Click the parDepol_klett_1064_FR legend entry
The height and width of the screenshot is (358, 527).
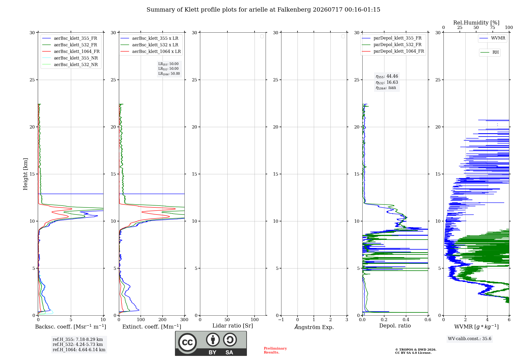[x=393, y=51]
